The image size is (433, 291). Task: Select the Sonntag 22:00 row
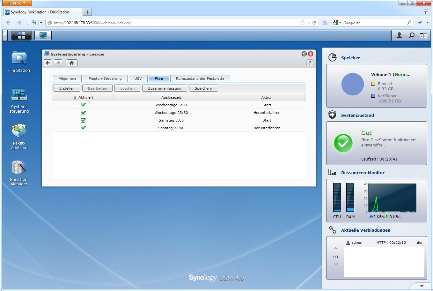click(x=179, y=128)
